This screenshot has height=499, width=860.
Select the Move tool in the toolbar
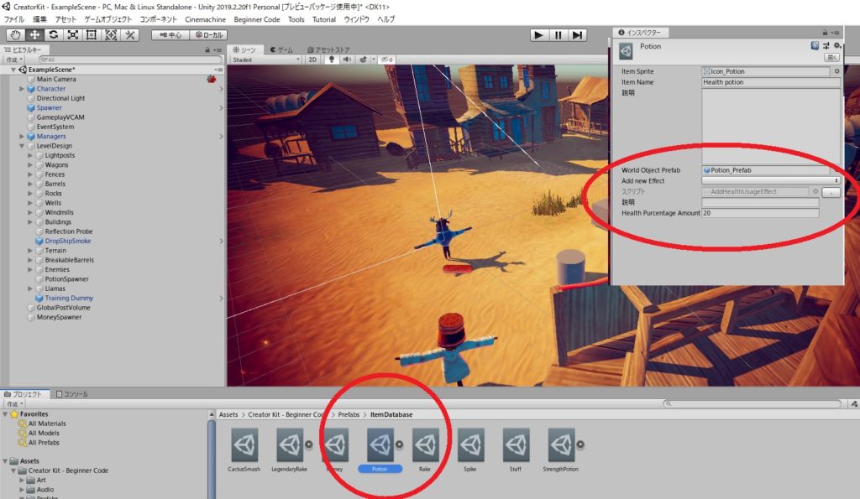point(34,35)
